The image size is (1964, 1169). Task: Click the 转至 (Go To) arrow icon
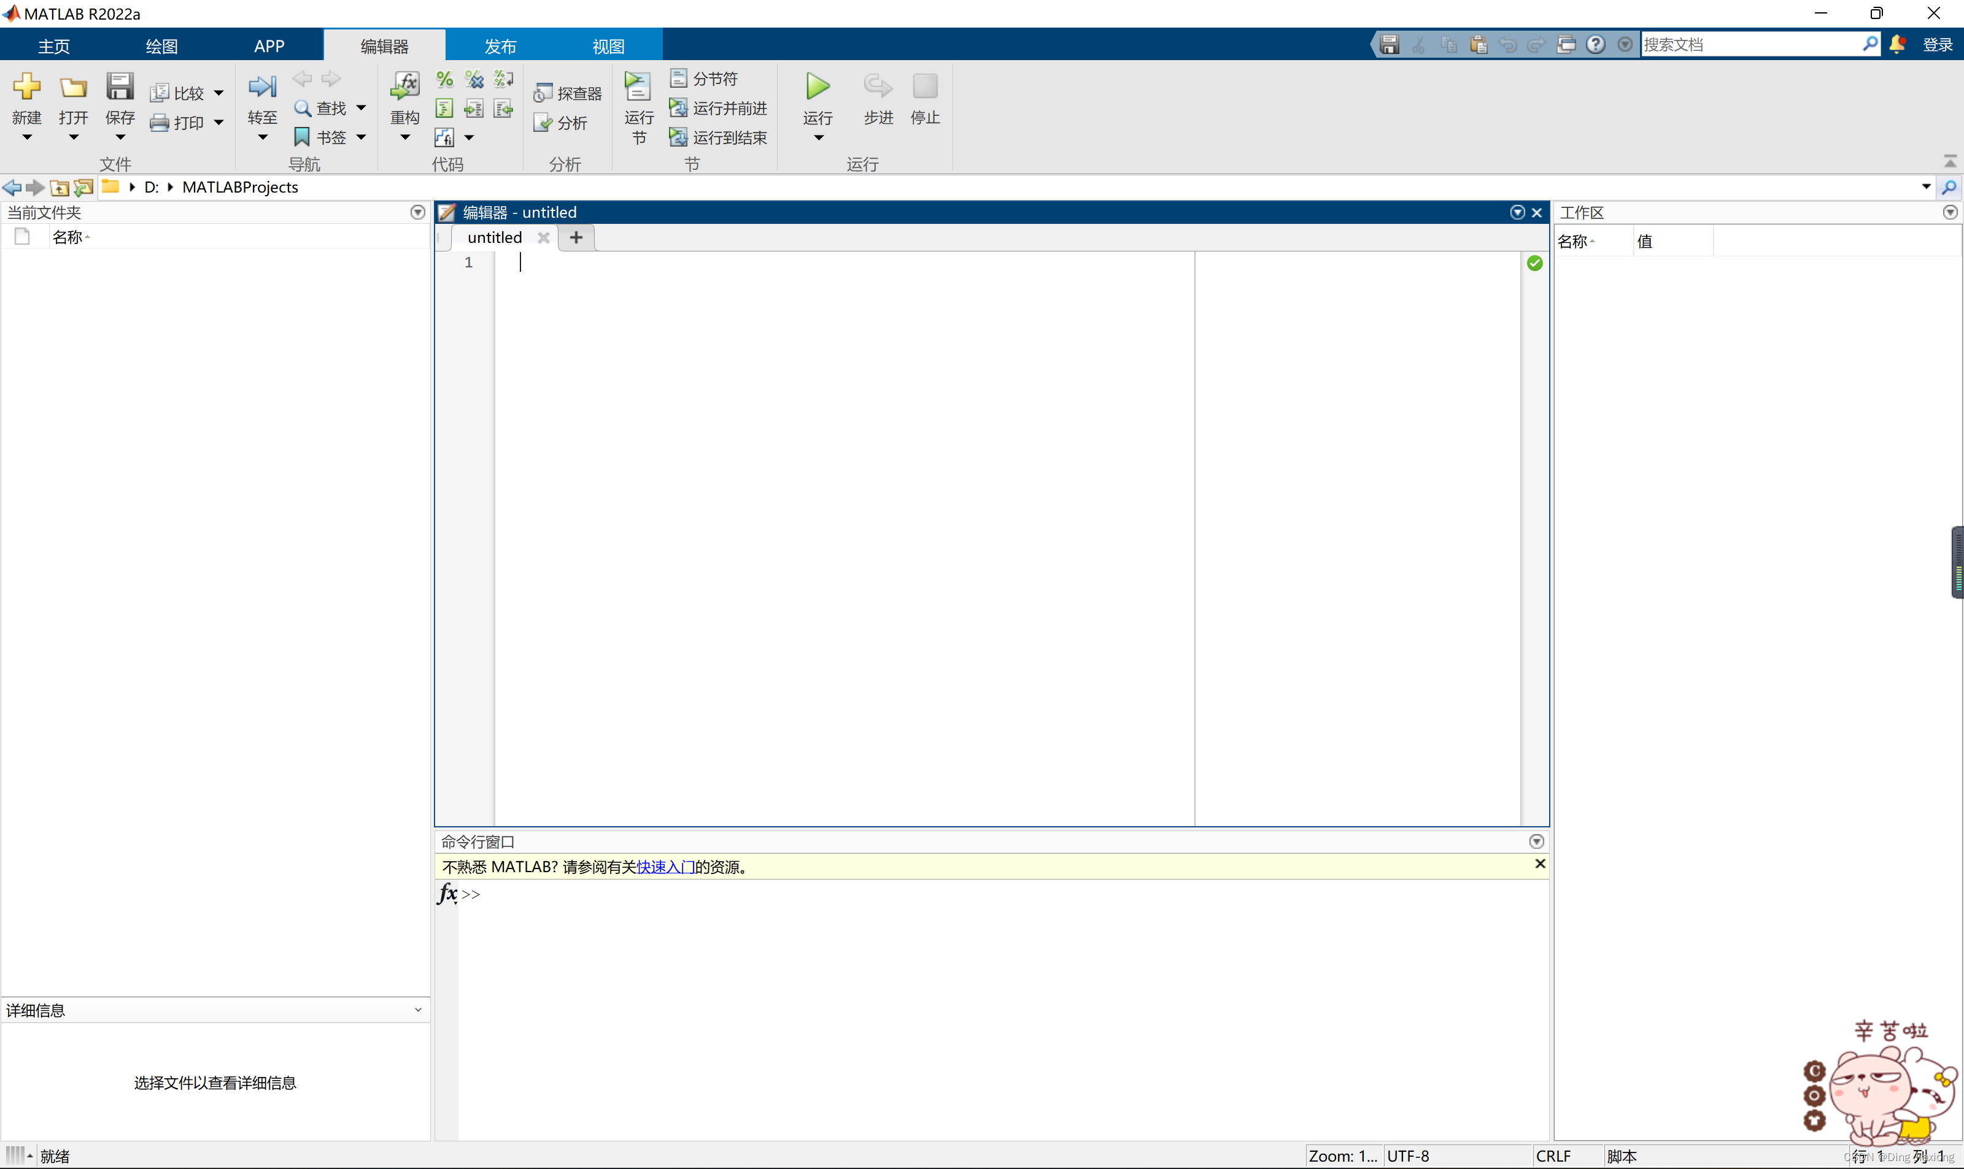click(263, 86)
